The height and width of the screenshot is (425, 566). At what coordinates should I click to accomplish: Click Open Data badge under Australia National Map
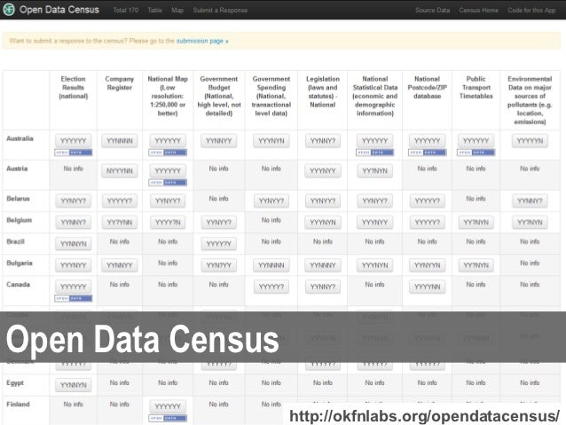click(x=168, y=153)
